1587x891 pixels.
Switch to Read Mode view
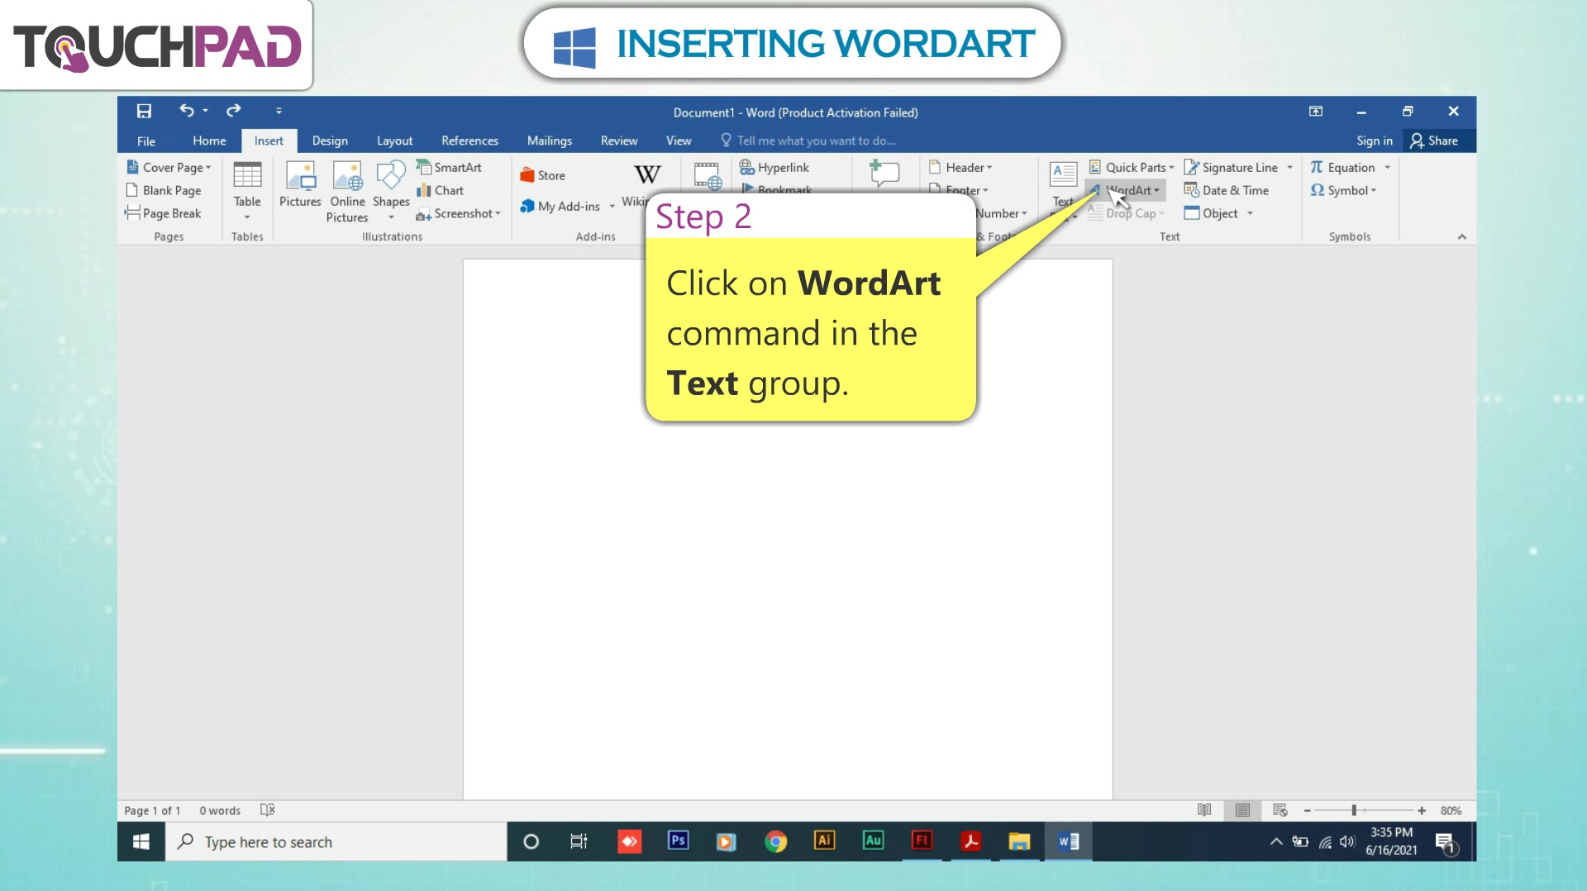tap(1204, 810)
